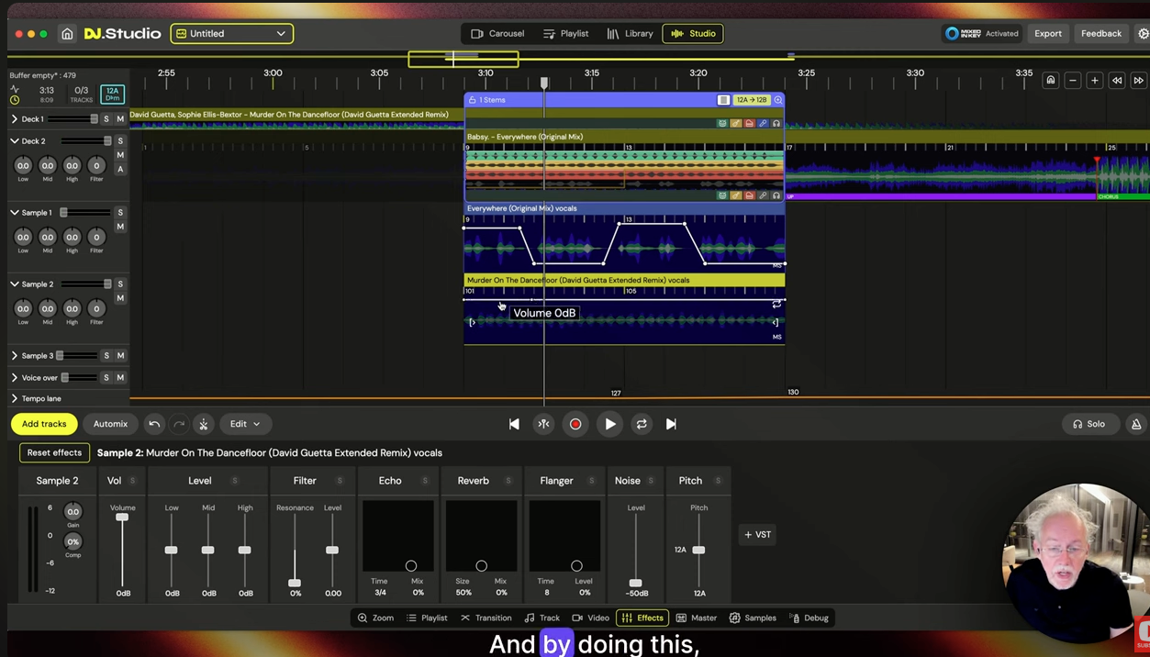1150x657 pixels.
Task: Expand the Sample 3 track
Action: 15,356
